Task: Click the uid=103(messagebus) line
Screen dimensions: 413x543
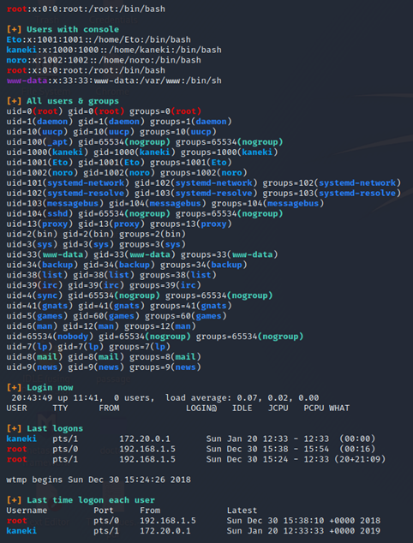Action: click(165, 203)
